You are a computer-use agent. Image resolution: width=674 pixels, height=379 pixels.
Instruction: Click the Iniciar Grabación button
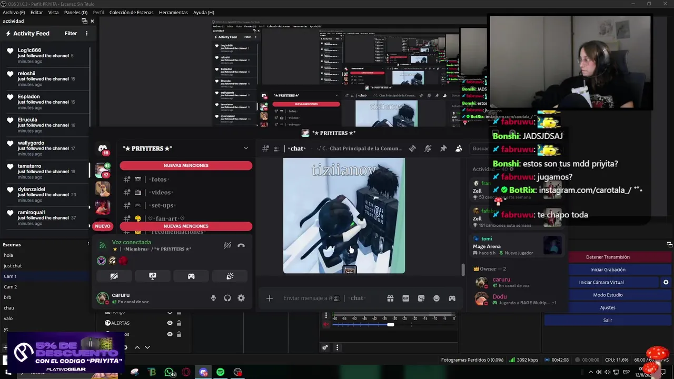608,270
